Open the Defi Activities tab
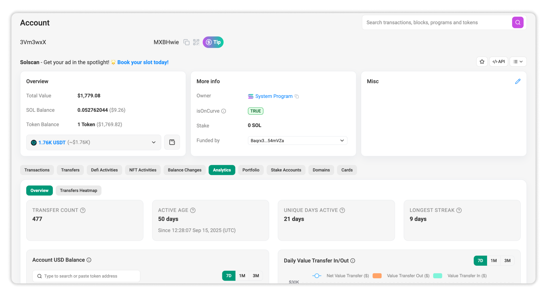 pos(104,170)
